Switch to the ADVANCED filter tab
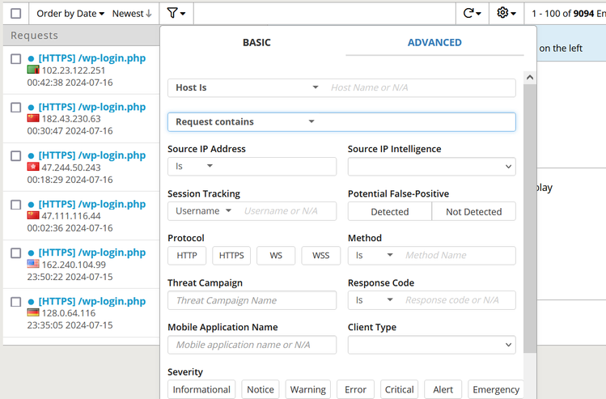The height and width of the screenshot is (399, 606). (x=434, y=43)
